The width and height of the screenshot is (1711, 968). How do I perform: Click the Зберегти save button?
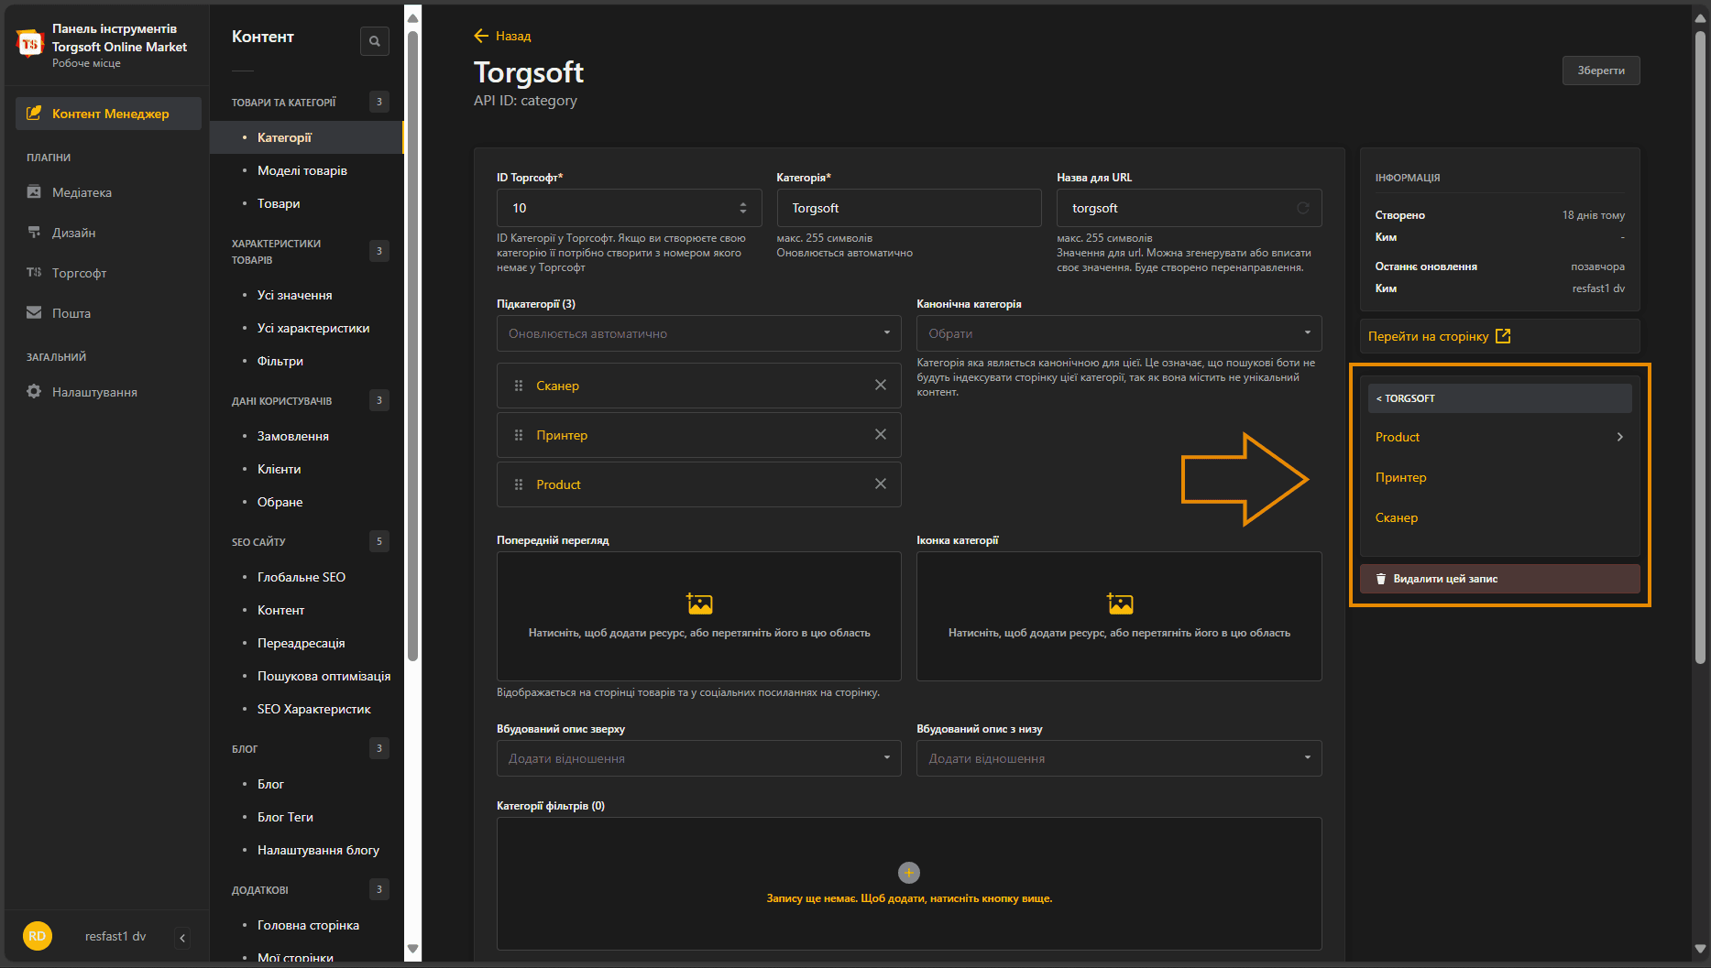point(1601,71)
